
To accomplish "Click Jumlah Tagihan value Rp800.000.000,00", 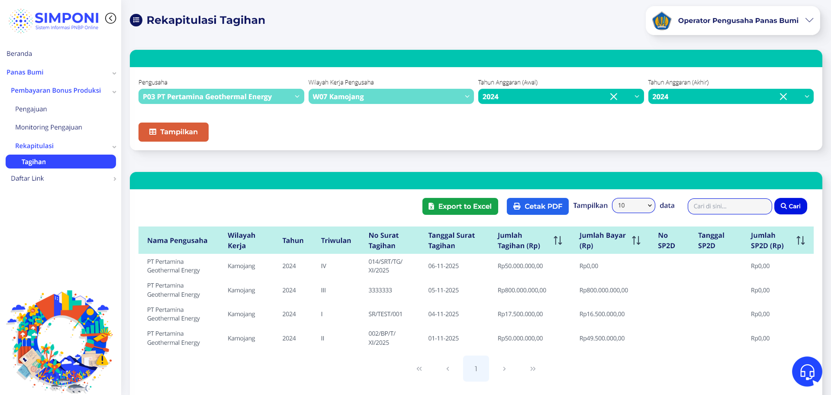I will (x=522, y=290).
